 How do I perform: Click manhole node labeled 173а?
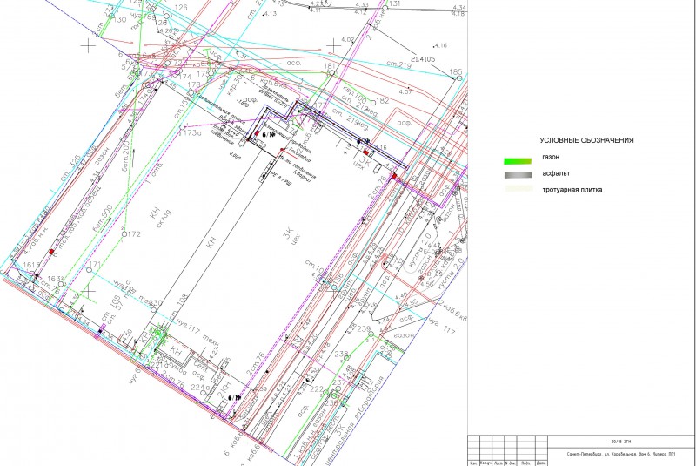[182, 127]
